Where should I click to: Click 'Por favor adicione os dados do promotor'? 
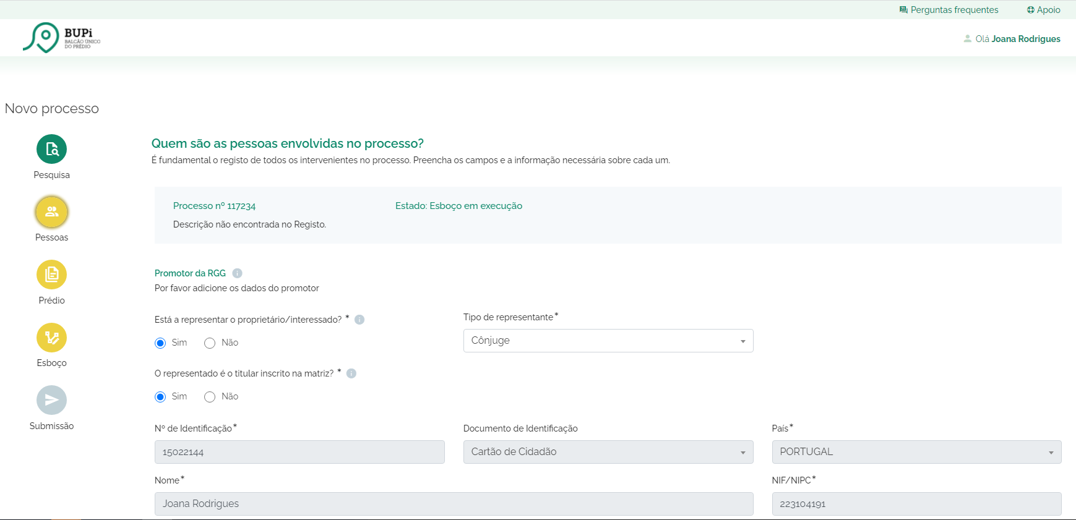click(x=237, y=288)
